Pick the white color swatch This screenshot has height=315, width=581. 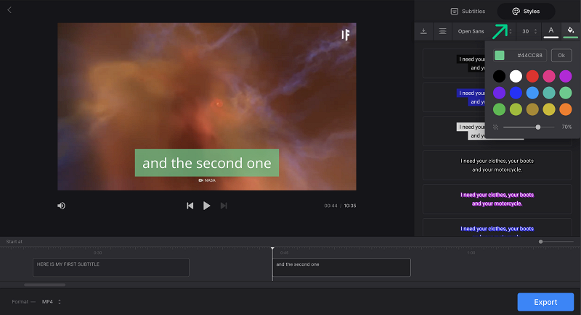pos(516,77)
